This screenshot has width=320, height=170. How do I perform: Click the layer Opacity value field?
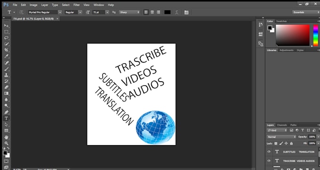click(312, 137)
